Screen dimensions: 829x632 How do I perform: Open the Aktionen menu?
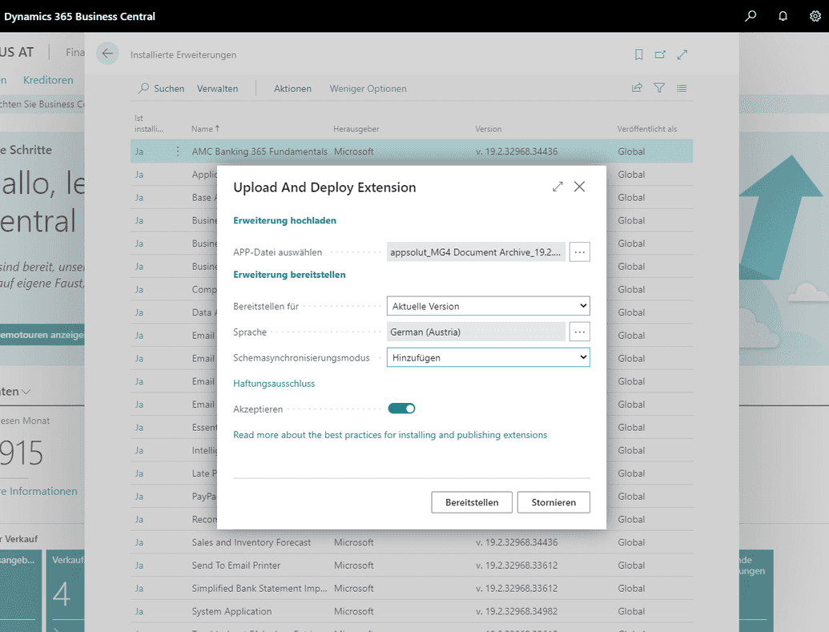click(292, 89)
